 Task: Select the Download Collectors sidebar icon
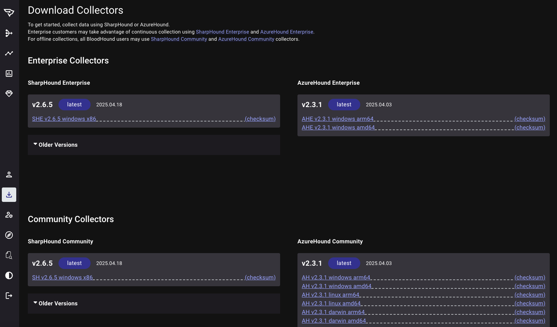(x=9, y=195)
